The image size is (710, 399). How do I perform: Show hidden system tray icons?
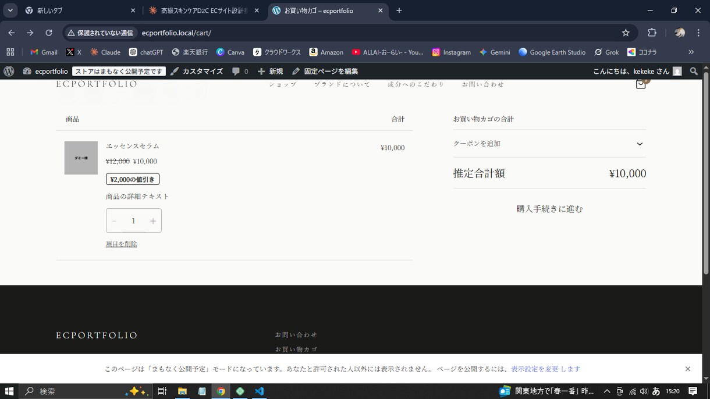[606, 391]
